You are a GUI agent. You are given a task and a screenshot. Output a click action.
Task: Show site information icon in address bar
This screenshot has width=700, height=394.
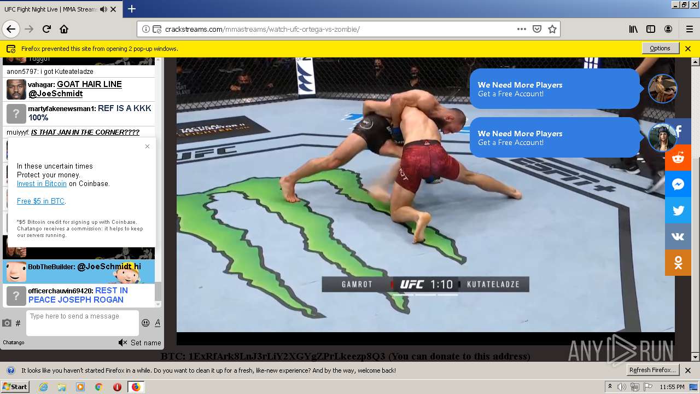(x=146, y=29)
